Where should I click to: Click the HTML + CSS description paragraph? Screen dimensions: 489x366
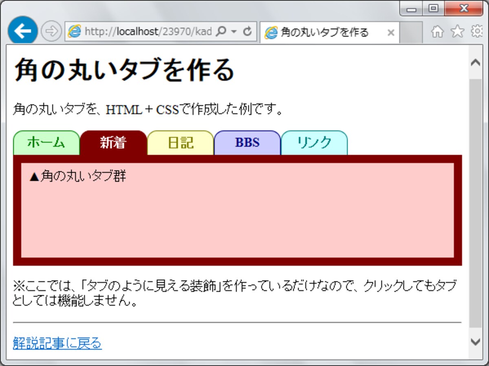pyautogui.click(x=148, y=109)
